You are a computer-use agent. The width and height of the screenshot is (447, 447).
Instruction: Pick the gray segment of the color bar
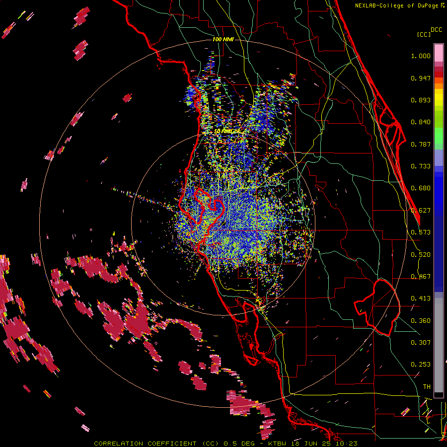click(439, 345)
